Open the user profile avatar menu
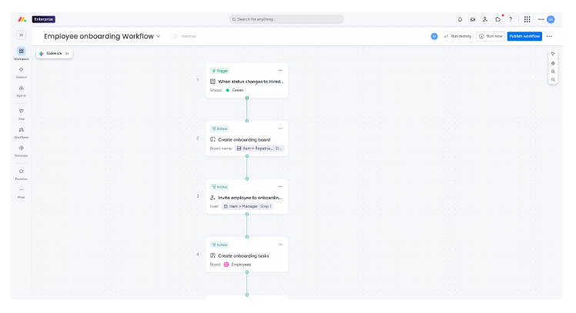576x313 pixels. point(551,19)
